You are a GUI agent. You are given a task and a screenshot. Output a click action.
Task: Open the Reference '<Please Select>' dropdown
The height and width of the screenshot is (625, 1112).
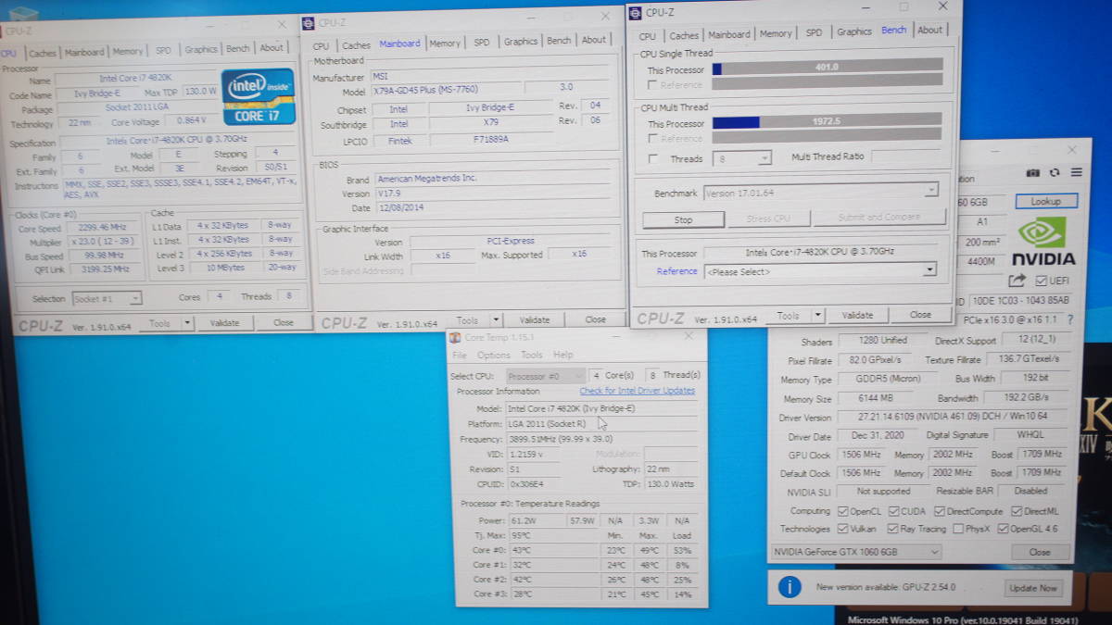pos(820,271)
